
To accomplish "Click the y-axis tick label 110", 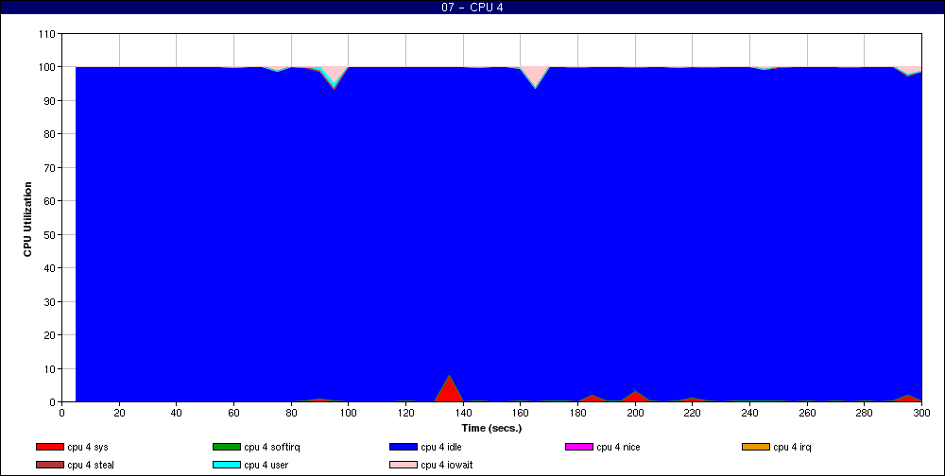I will (47, 34).
